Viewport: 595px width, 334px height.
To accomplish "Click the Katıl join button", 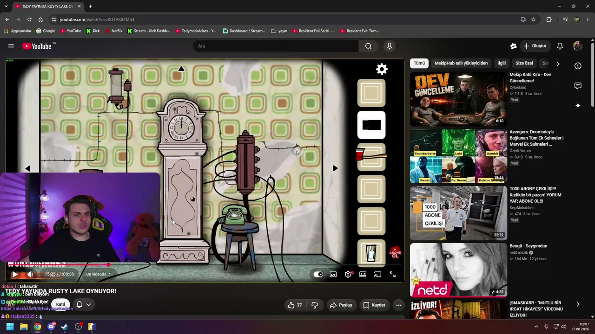I will coord(60,305).
